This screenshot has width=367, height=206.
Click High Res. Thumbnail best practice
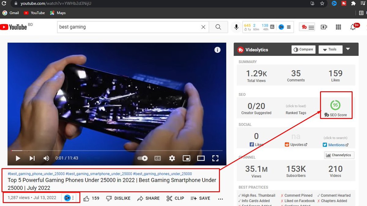tap(257, 195)
